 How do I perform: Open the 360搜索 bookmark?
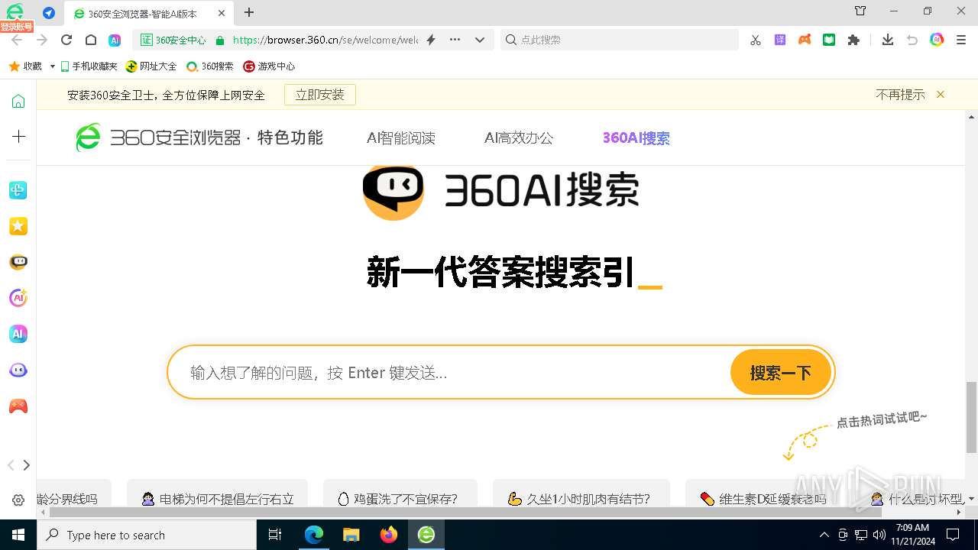pyautogui.click(x=210, y=66)
